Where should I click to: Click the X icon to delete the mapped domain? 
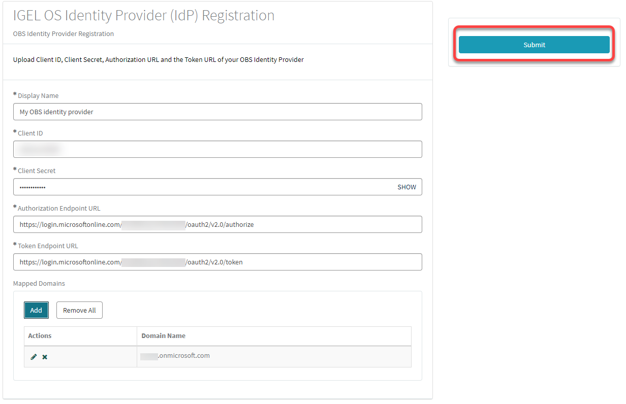[x=45, y=356]
